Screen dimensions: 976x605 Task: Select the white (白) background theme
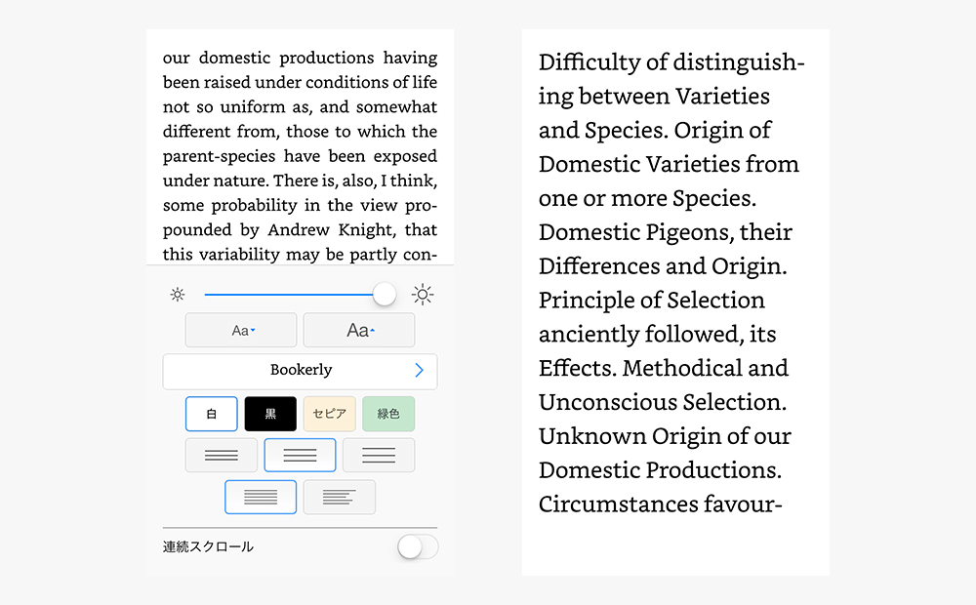[212, 414]
